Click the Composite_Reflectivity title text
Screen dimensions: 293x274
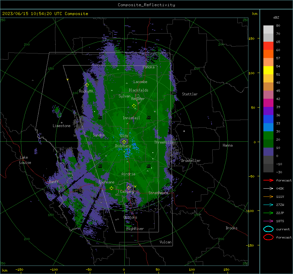(x=146, y=5)
